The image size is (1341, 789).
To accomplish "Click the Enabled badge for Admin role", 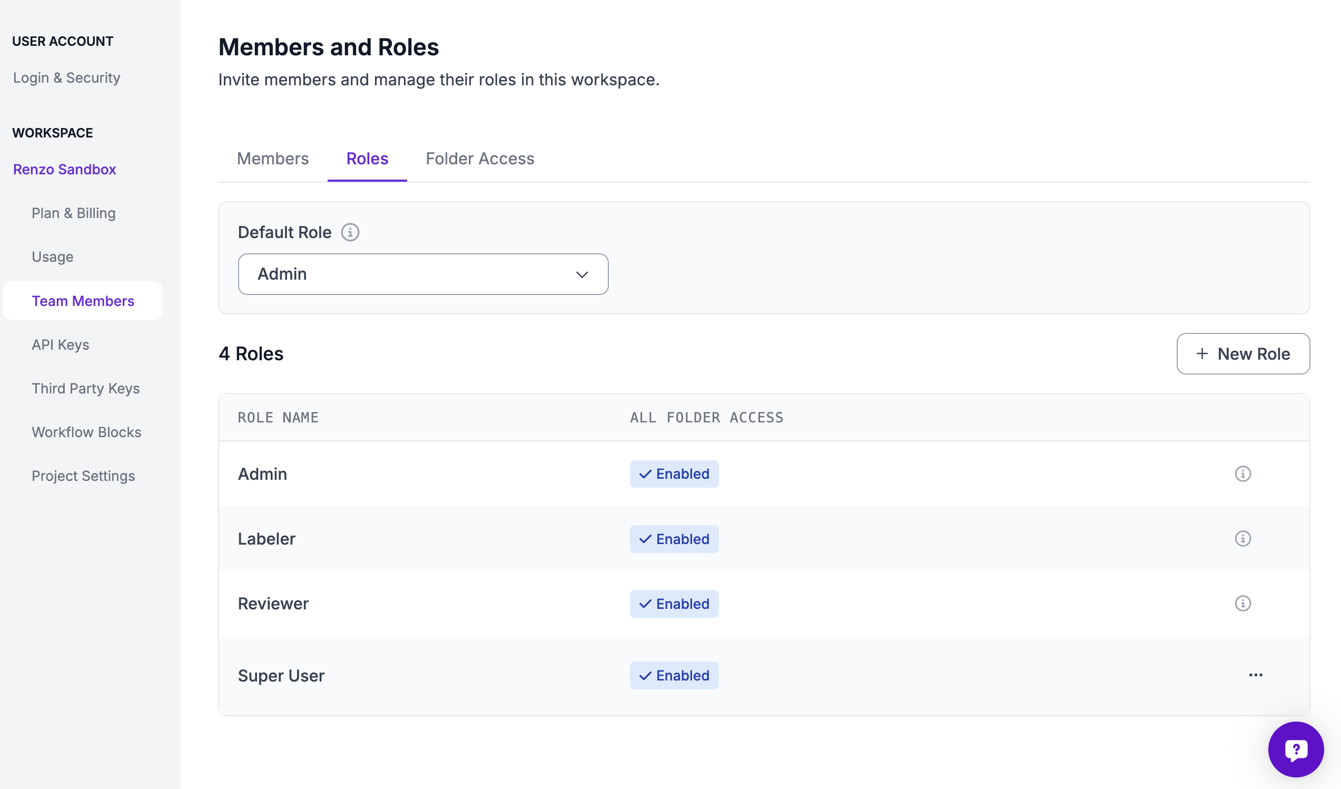I will pyautogui.click(x=674, y=474).
